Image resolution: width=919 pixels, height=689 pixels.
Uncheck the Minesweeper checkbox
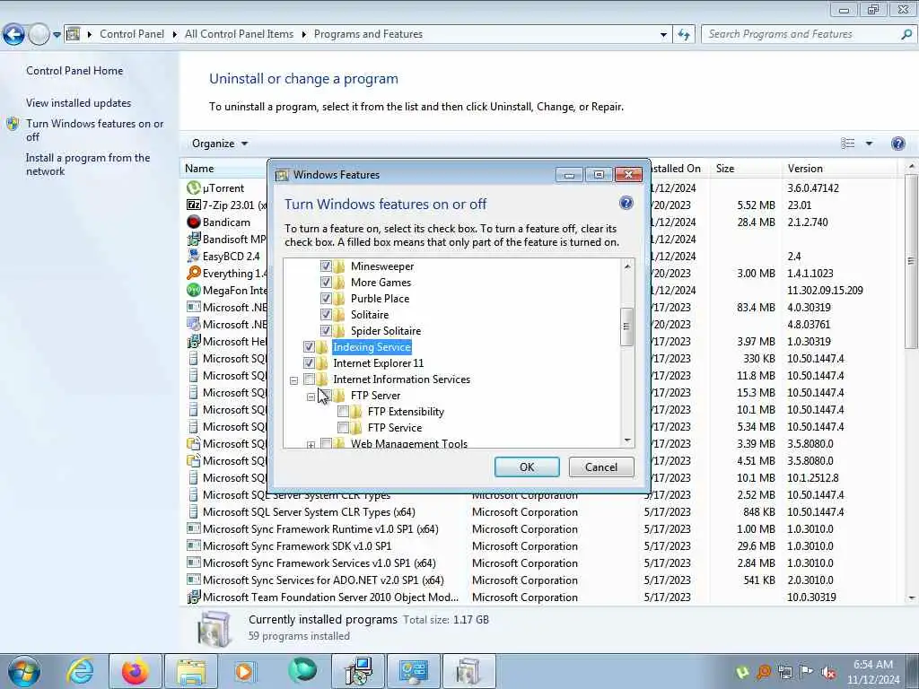(x=326, y=266)
